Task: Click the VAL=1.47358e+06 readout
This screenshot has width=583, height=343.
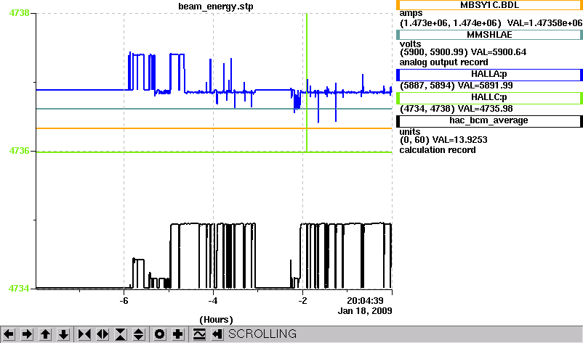Action: pos(544,23)
